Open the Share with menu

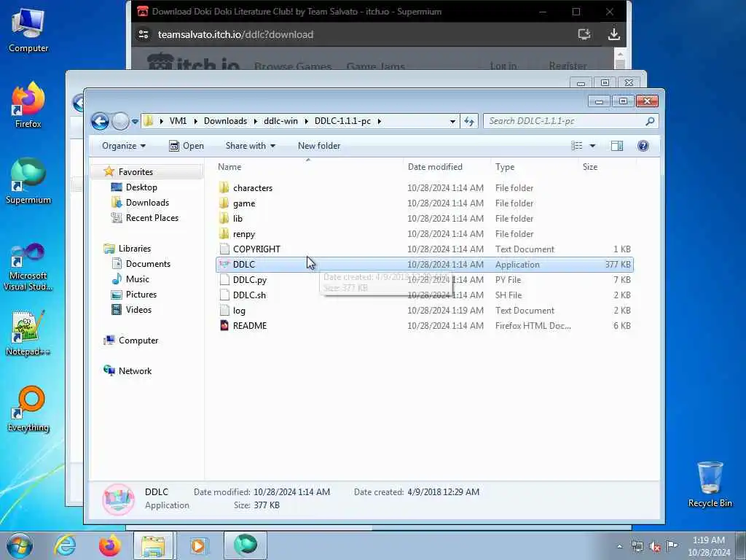[x=251, y=146]
